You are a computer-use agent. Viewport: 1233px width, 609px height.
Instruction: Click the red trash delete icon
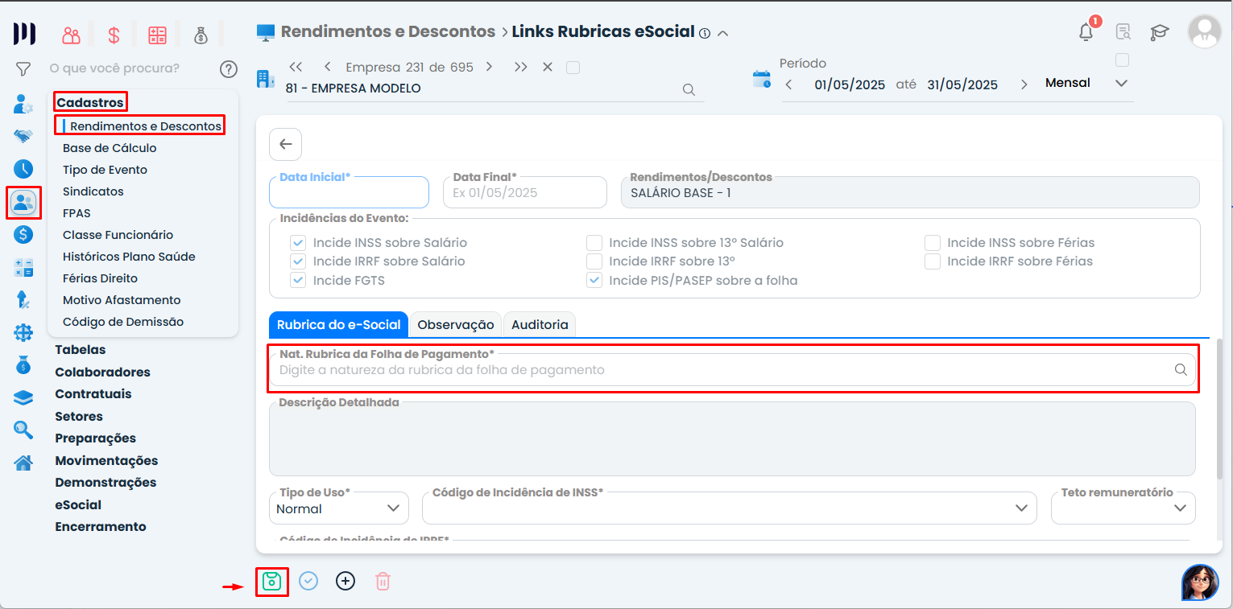coord(383,581)
